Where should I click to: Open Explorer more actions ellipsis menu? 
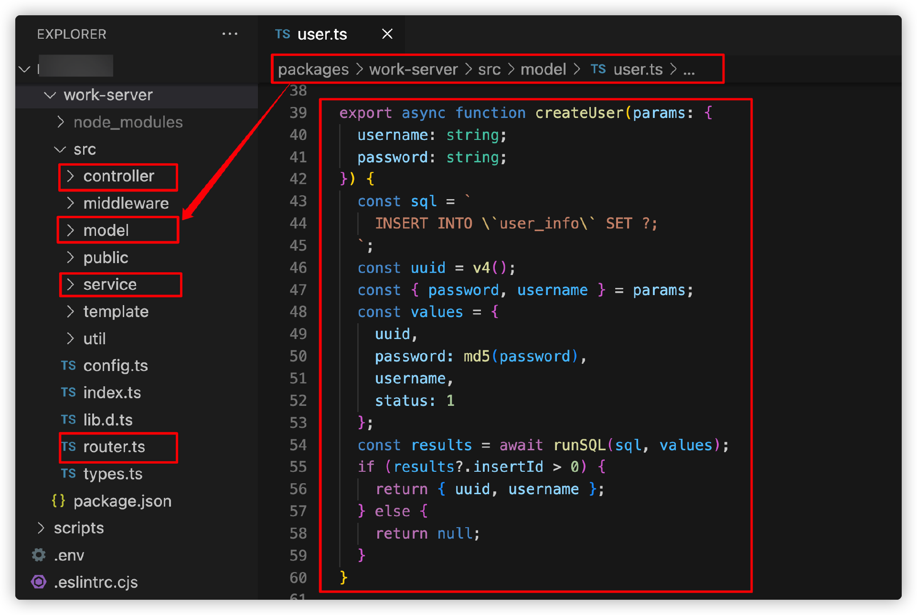coord(230,34)
